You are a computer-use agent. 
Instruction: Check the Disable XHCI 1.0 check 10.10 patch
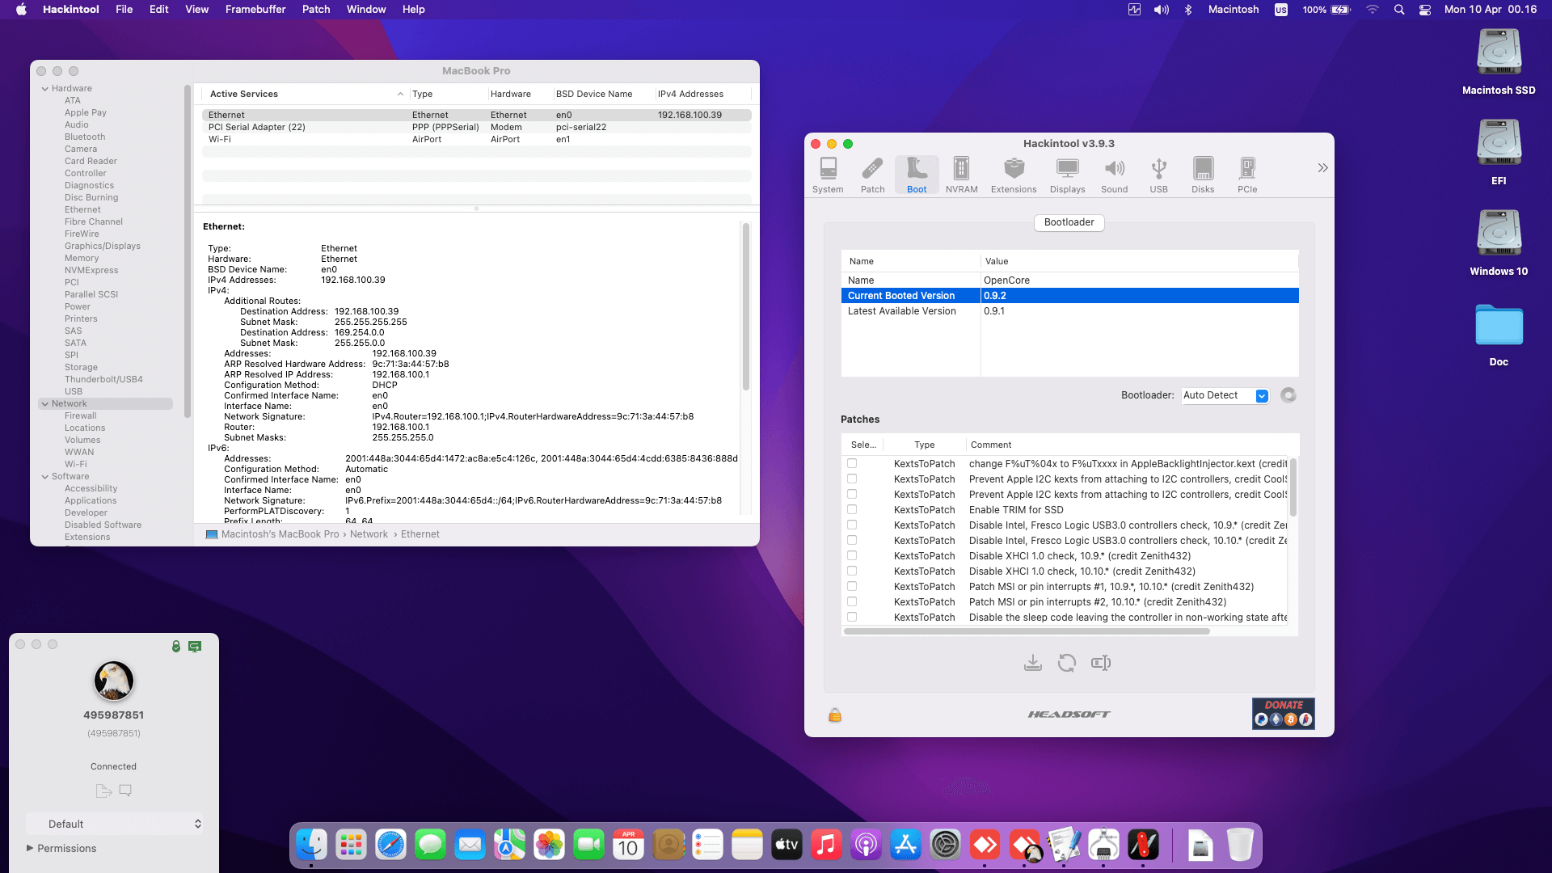click(852, 571)
